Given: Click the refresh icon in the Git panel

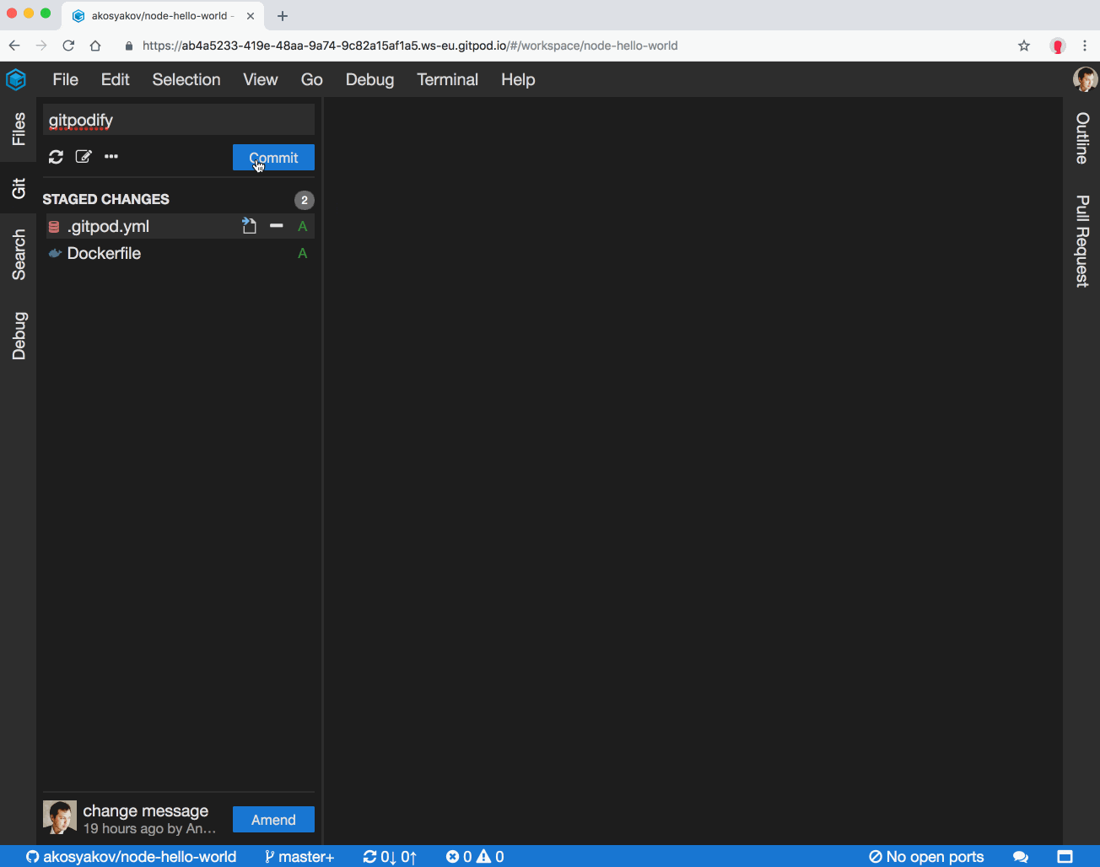Looking at the screenshot, I should [56, 157].
